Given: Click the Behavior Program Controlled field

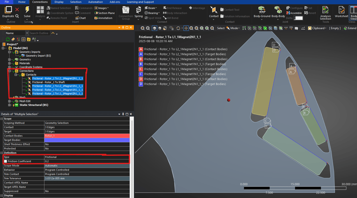Looking at the screenshot, I should [x=87, y=170].
